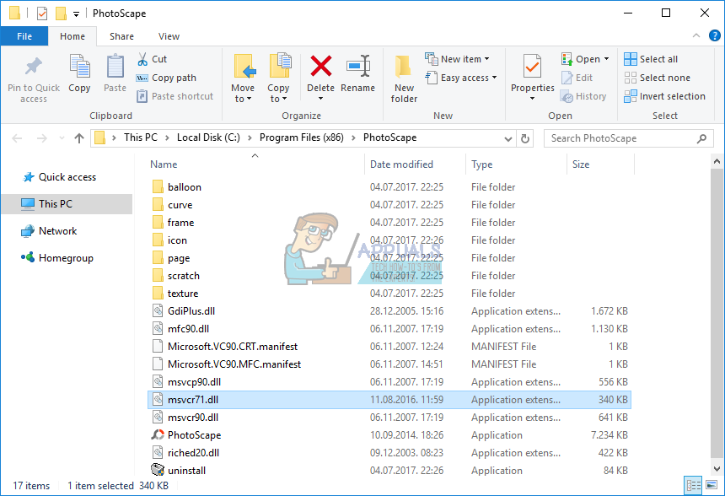Viewport: 725px width, 496px height.
Task: Click the vertical scrollbar down arrow
Action: [717, 469]
